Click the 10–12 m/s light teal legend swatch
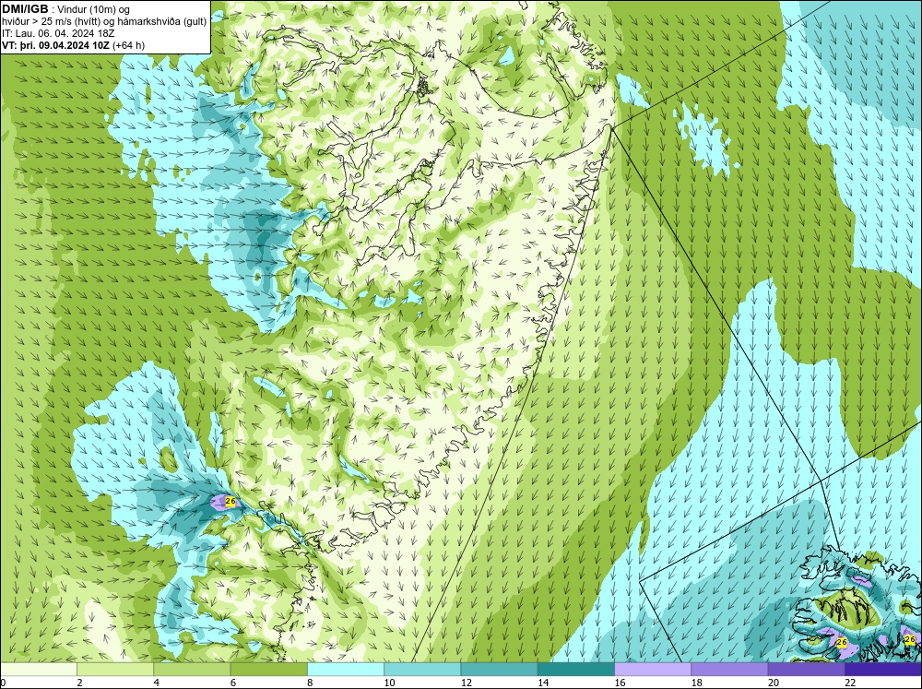 (x=422, y=670)
